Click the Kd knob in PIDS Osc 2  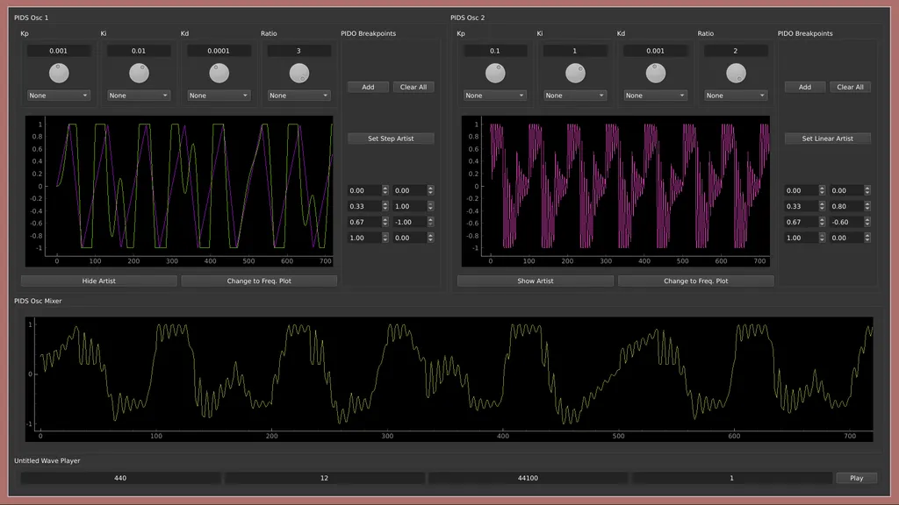[656, 73]
